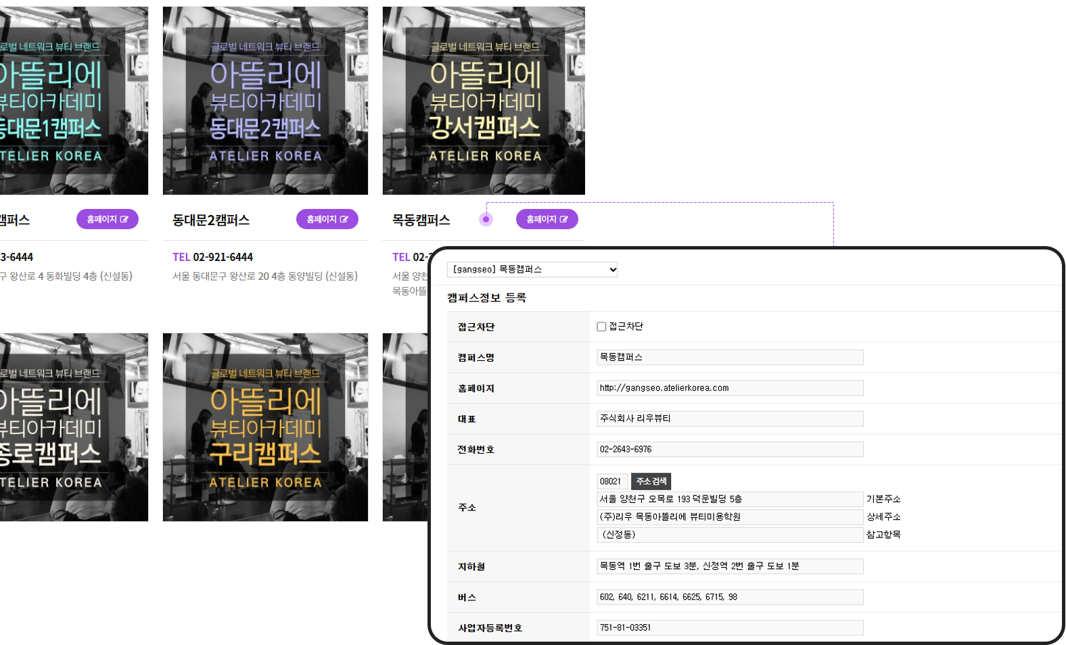This screenshot has width=1066, height=645.
Task: Click the 동대문2캠퍼스 title text
Action: (211, 220)
